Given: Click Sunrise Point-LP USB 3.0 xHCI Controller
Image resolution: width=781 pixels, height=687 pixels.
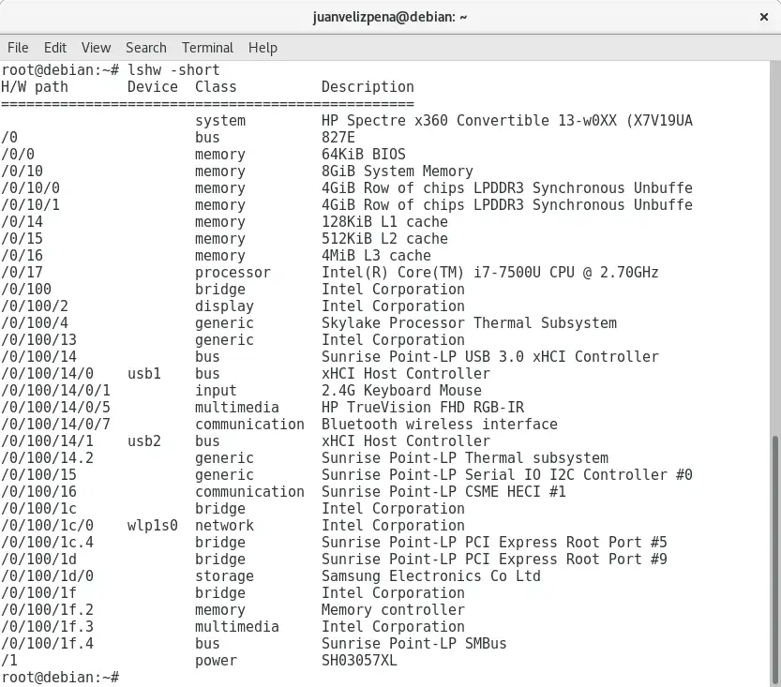Looking at the screenshot, I should coord(490,357).
